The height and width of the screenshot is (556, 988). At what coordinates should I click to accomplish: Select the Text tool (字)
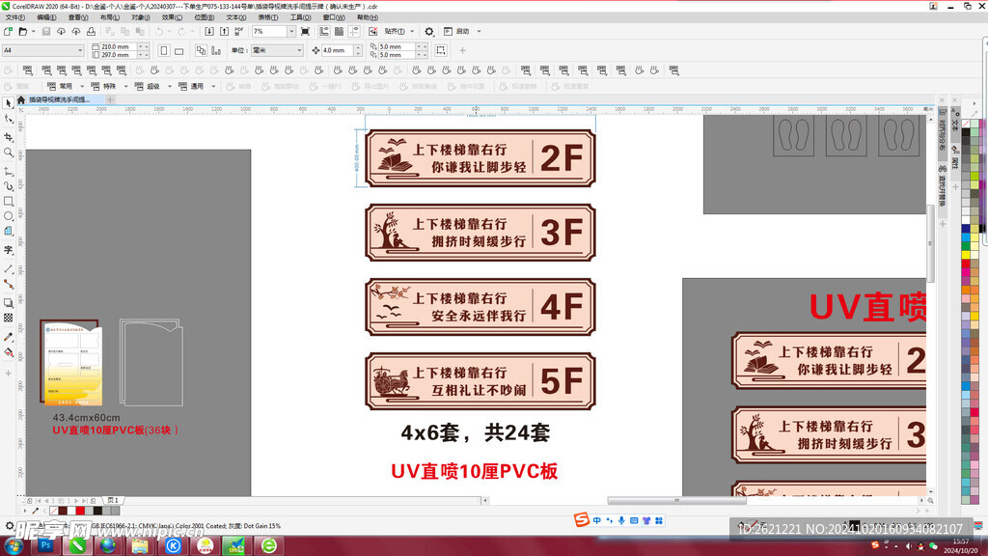pos(8,250)
